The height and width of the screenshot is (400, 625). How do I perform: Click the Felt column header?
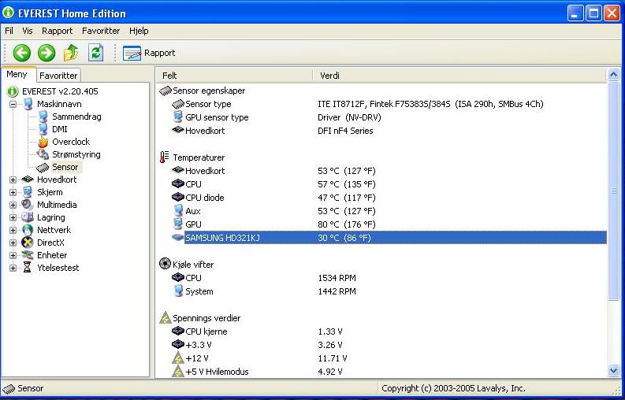234,76
